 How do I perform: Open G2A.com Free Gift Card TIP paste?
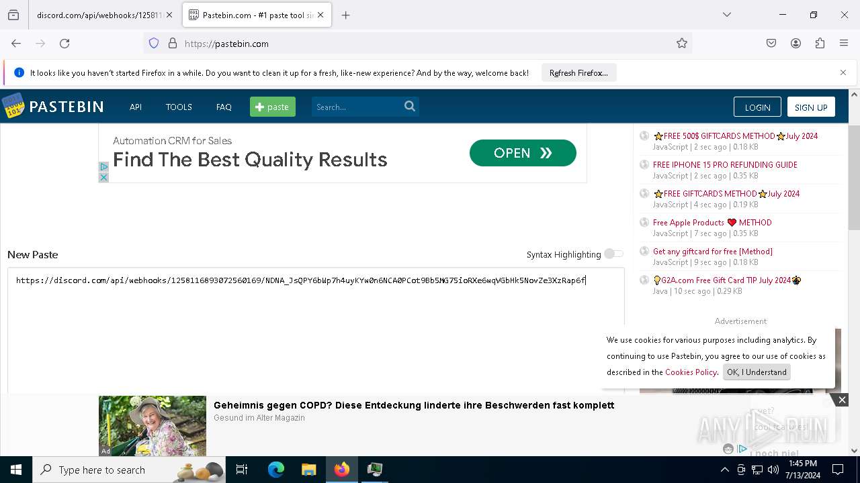727,280
